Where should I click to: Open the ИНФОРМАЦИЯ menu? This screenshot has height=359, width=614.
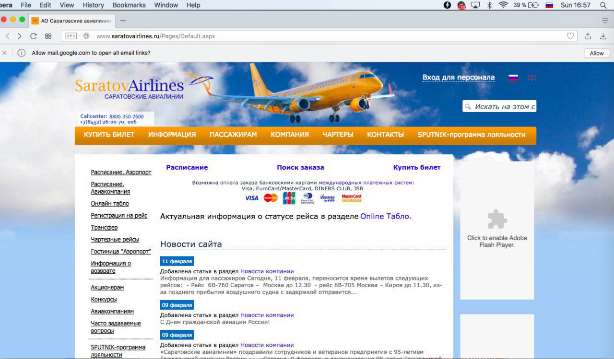172,135
